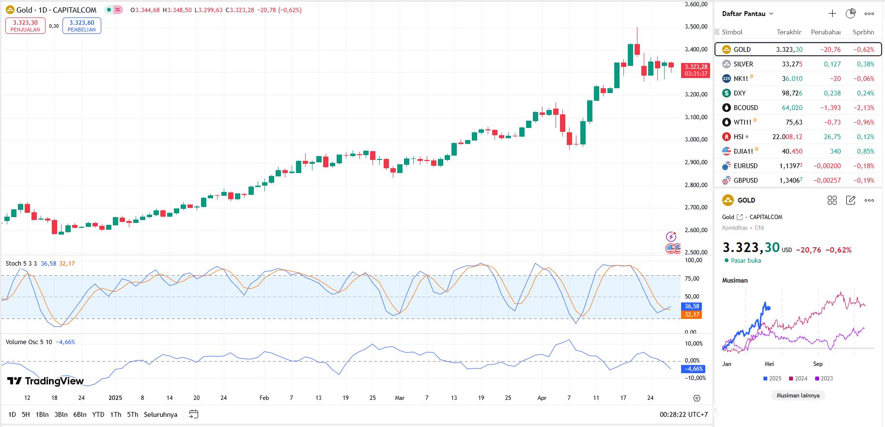Click the edit note icon beside GOLD
Screen dimensions: 885x427
[851, 200]
